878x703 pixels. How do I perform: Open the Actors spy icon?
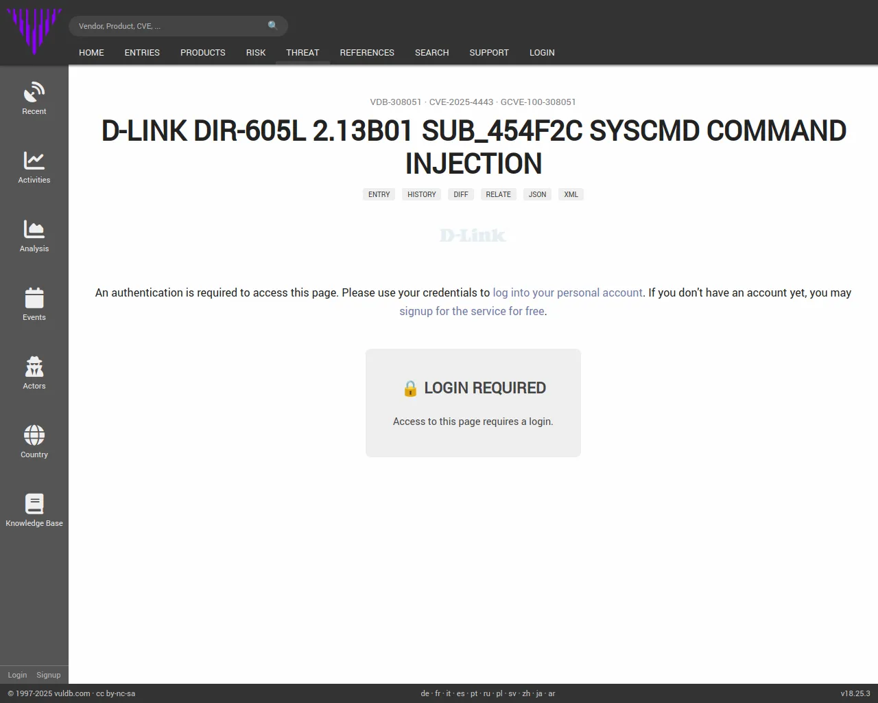34,367
